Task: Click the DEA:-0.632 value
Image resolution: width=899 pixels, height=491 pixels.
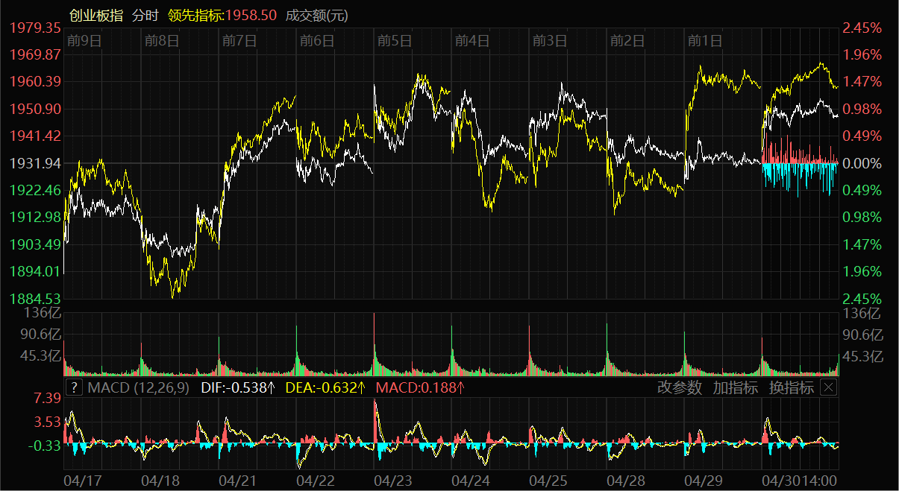Action: click(x=326, y=387)
